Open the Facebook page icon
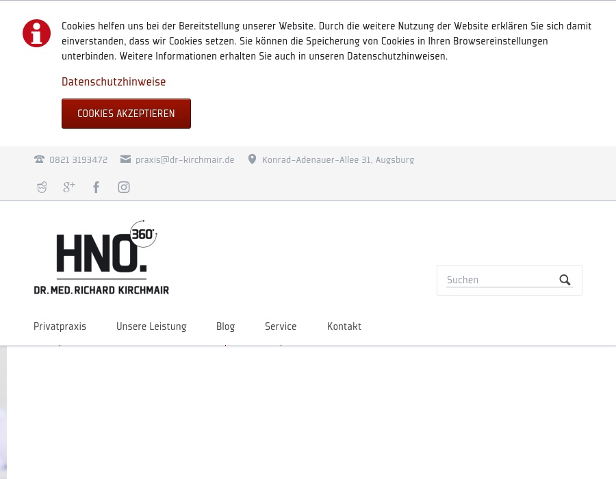This screenshot has width=616, height=479. click(x=97, y=187)
